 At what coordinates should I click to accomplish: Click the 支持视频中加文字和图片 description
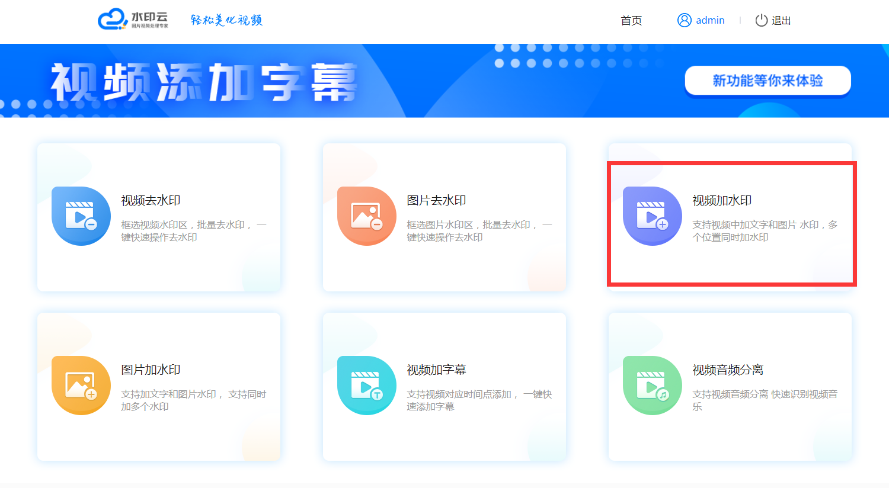click(x=765, y=231)
